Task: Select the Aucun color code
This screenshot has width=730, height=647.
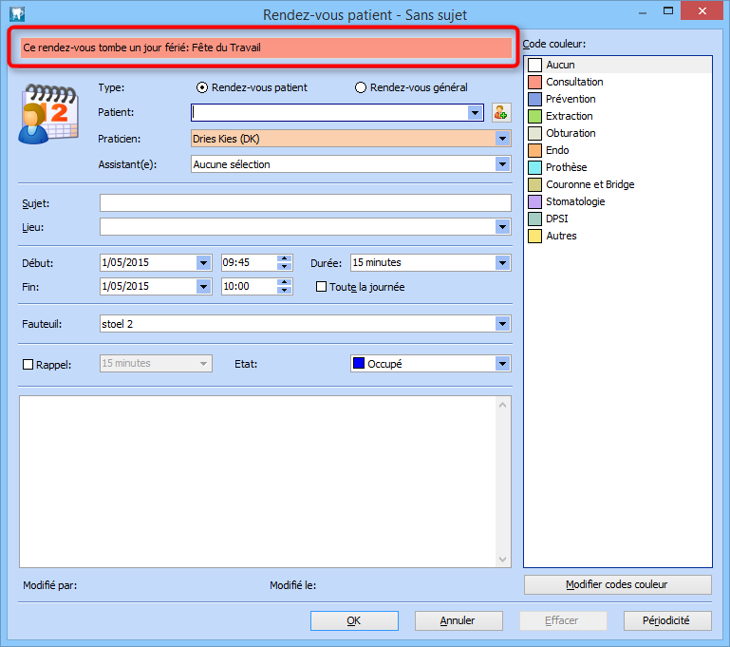Action: [618, 65]
